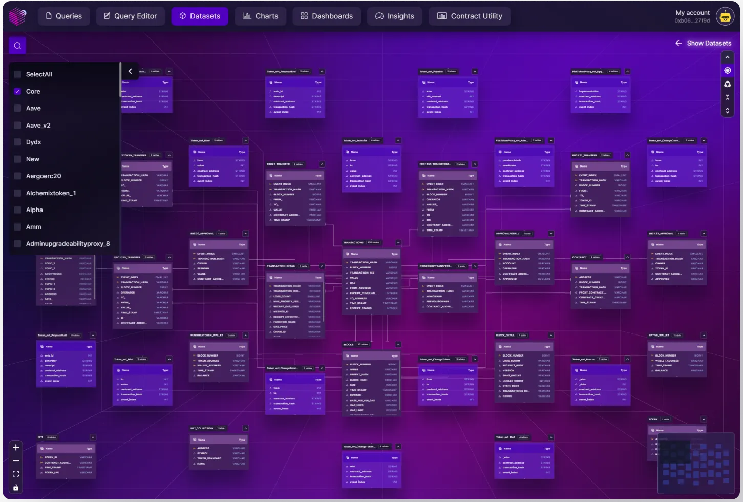This screenshot has width=743, height=502.
Task: Lock the canvas with the padlock icon
Action: (16, 487)
